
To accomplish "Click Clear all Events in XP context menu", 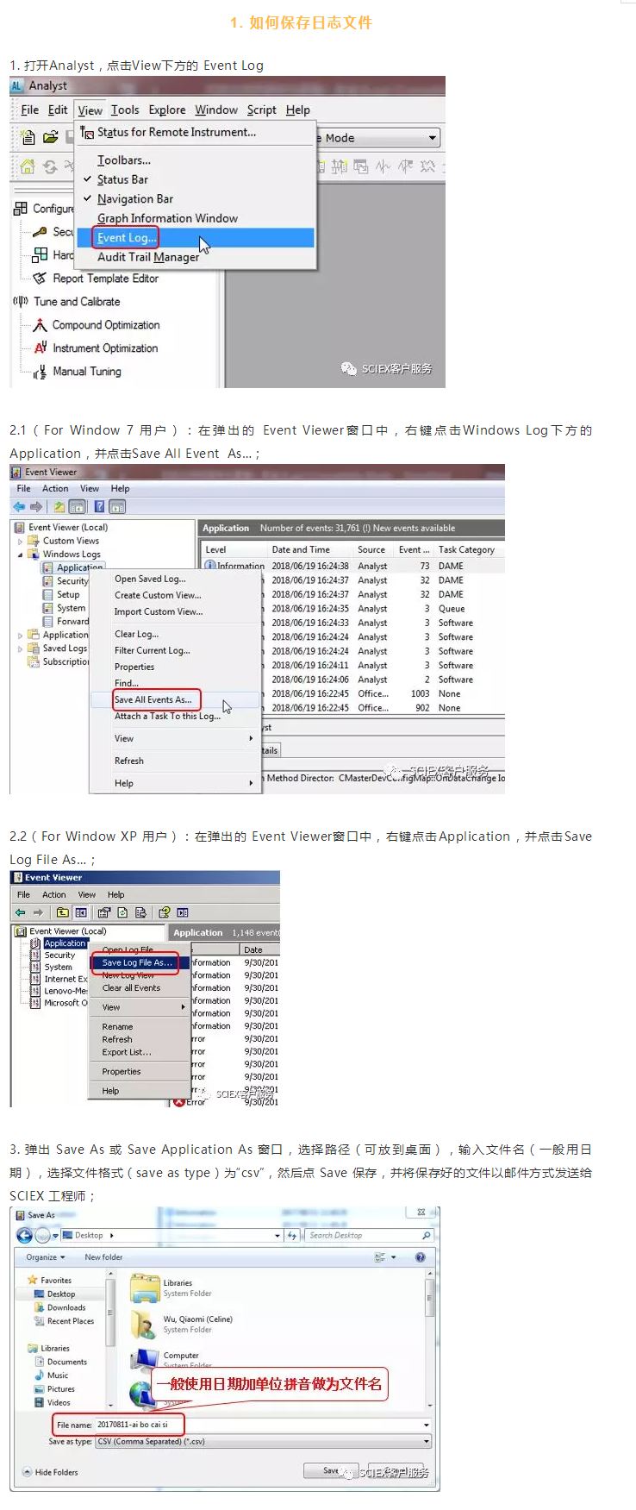I will [131, 988].
